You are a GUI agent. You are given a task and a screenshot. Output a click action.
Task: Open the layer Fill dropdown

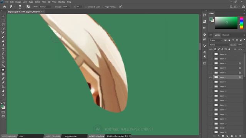pyautogui.click(x=243, y=49)
